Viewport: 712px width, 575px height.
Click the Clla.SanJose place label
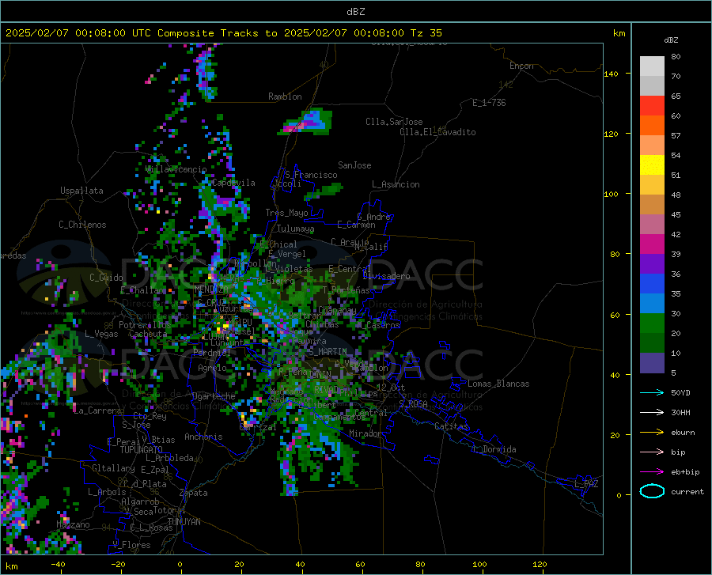pos(394,122)
